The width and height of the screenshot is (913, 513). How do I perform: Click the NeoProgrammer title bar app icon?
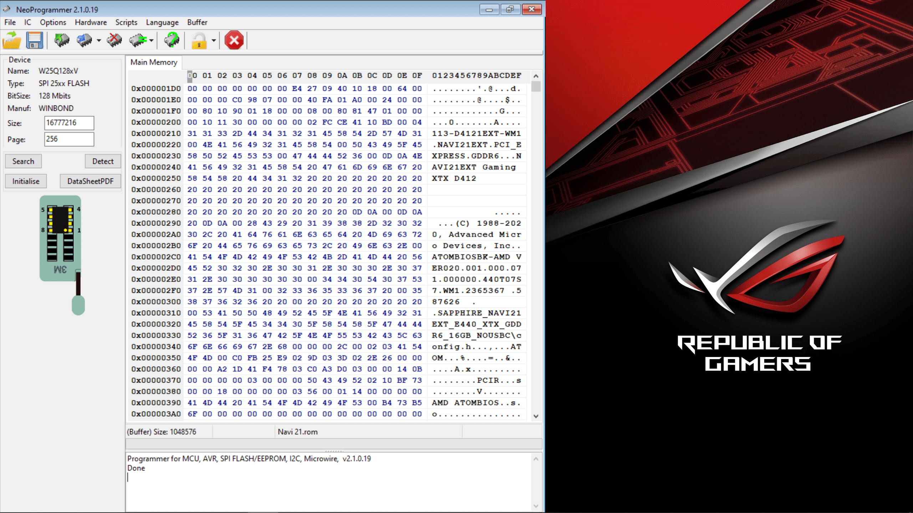(x=7, y=9)
